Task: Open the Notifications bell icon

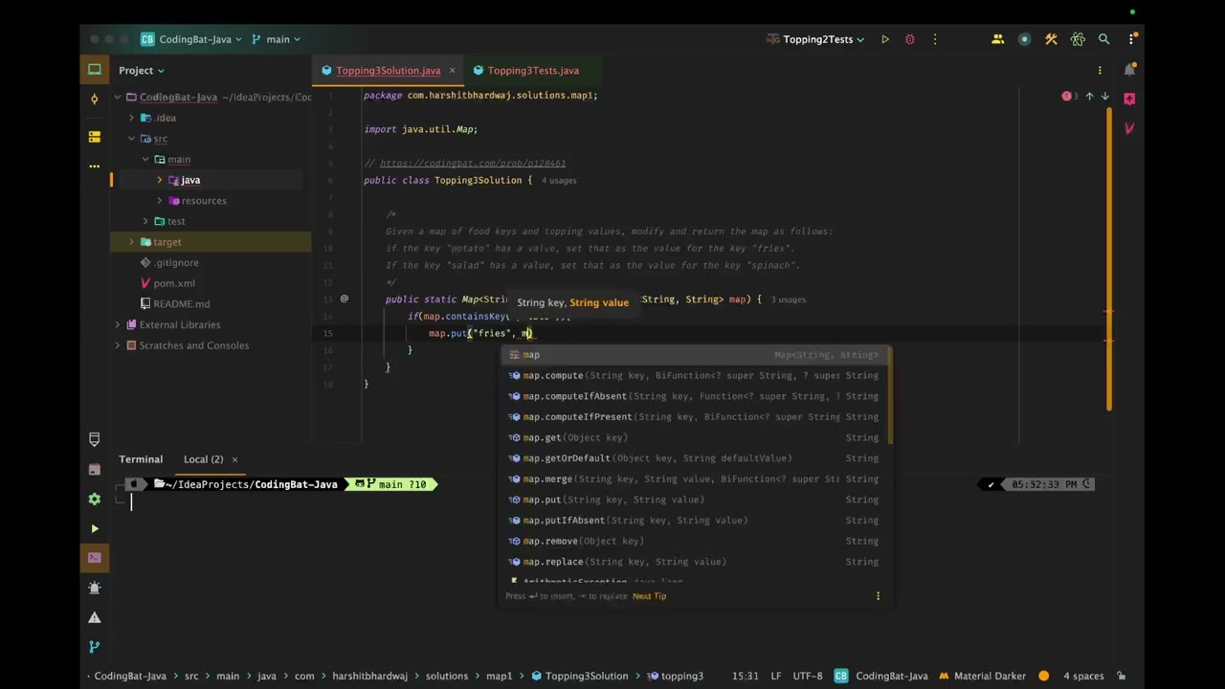Action: pyautogui.click(x=1129, y=70)
